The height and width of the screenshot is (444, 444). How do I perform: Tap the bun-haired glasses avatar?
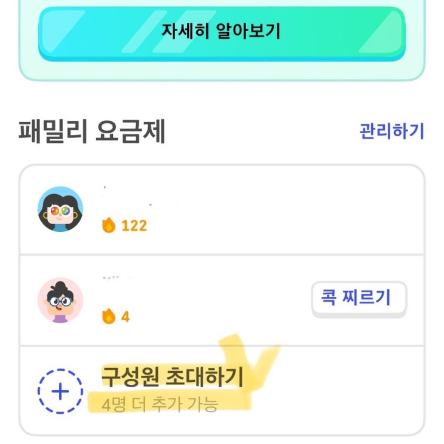[x=60, y=300]
